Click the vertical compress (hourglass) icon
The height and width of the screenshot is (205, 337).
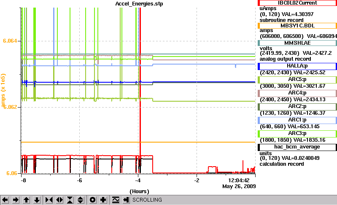coord(70,200)
